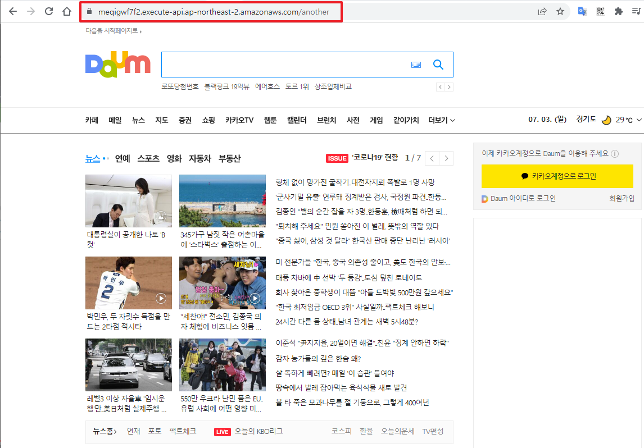Select the 영화 content tab

[x=174, y=158]
